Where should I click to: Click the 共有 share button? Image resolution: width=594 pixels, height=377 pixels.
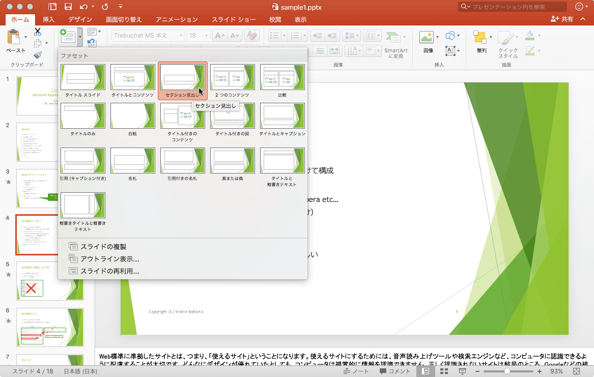pyautogui.click(x=562, y=19)
